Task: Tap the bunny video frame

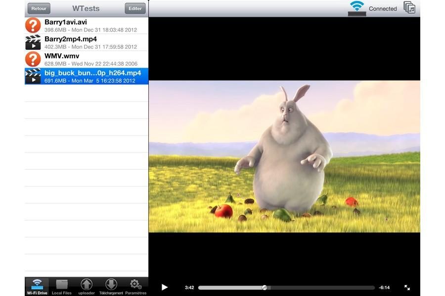Action: [x=284, y=156]
